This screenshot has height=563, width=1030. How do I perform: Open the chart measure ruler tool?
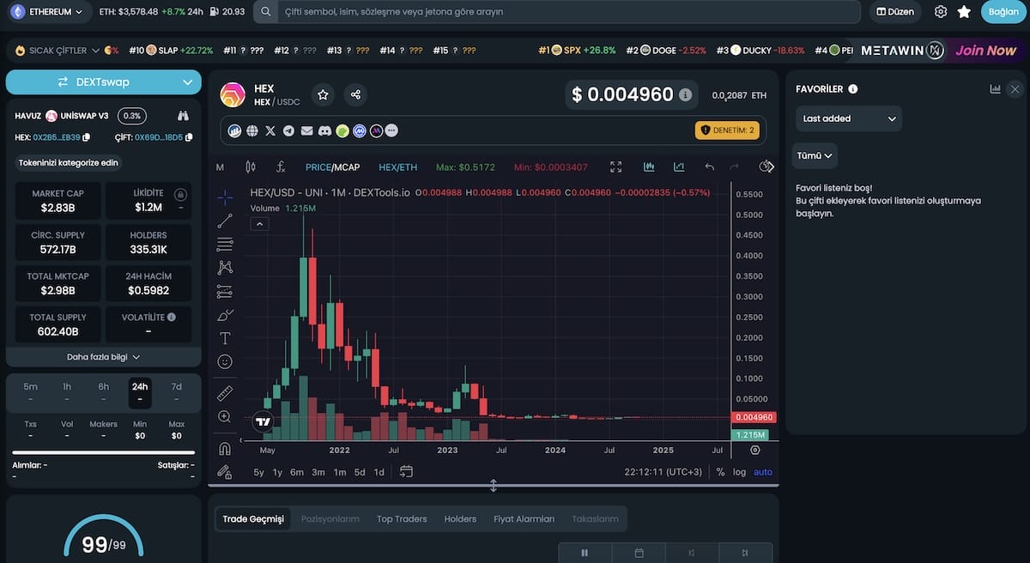click(225, 393)
